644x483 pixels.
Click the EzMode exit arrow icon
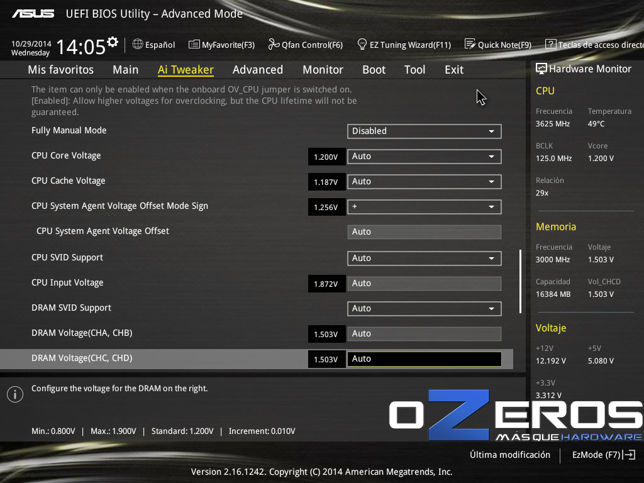click(629, 455)
